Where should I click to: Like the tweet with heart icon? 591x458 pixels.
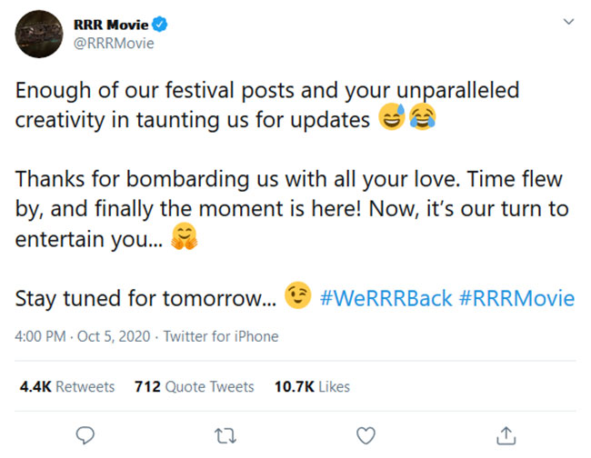coord(366,433)
